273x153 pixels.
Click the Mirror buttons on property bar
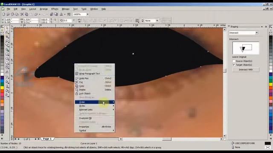click(x=79, y=21)
